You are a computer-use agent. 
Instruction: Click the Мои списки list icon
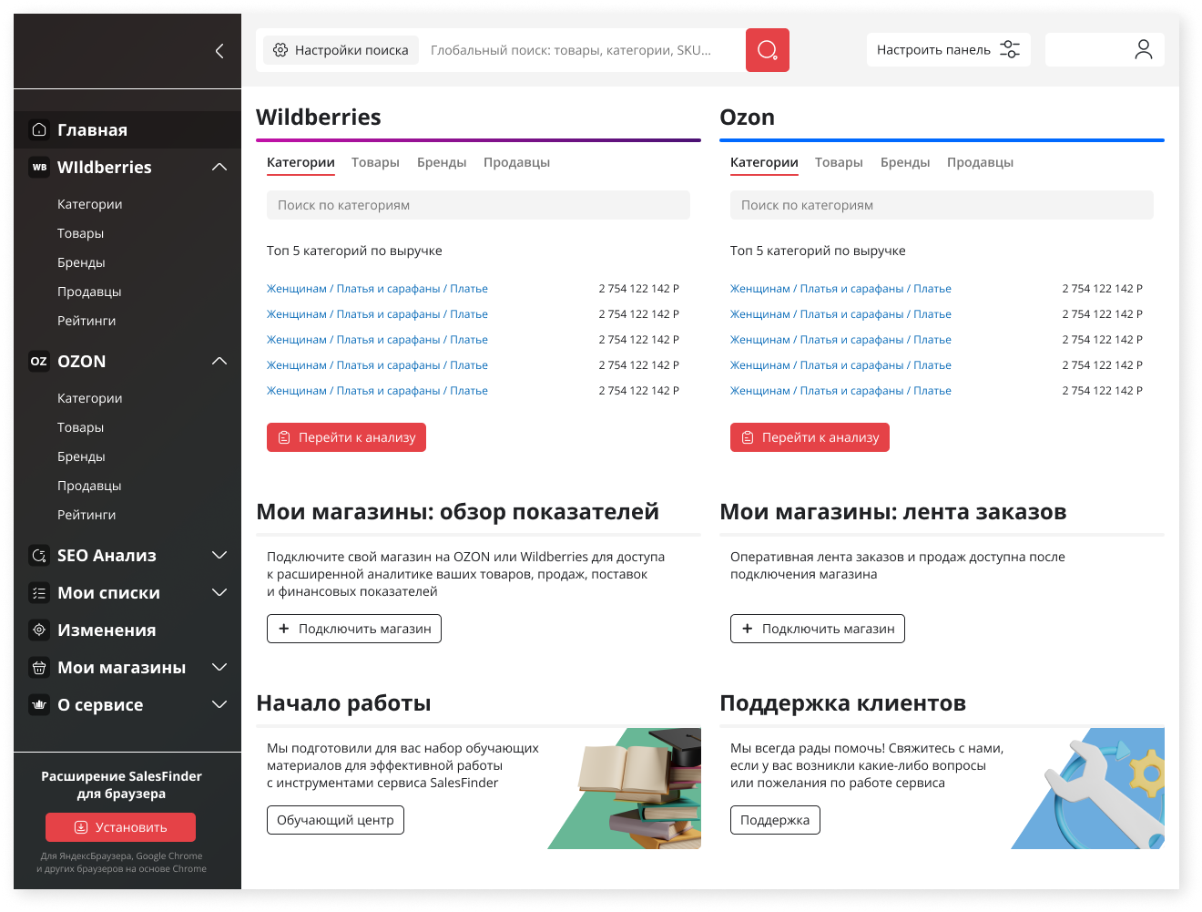tap(39, 592)
